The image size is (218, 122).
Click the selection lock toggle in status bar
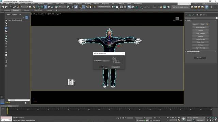(120, 118)
